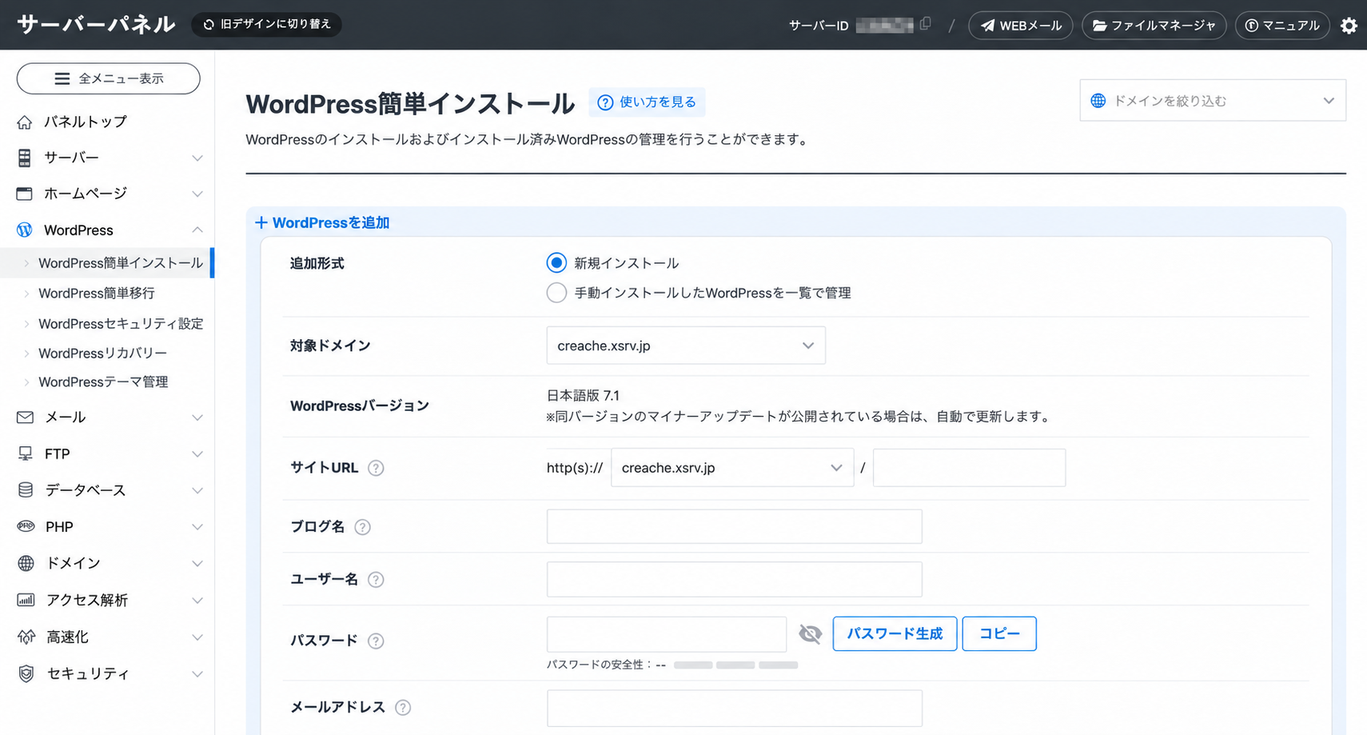Select the 新規インストール radio button

tap(556, 263)
